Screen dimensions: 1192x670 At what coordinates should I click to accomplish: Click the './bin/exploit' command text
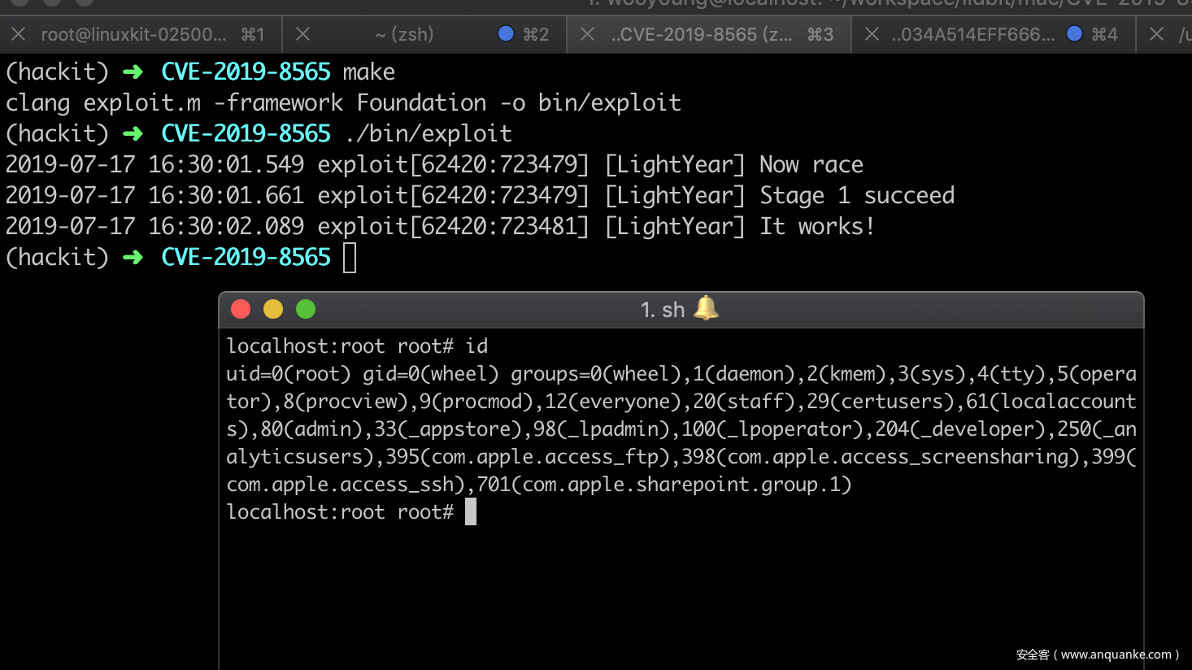(x=429, y=133)
